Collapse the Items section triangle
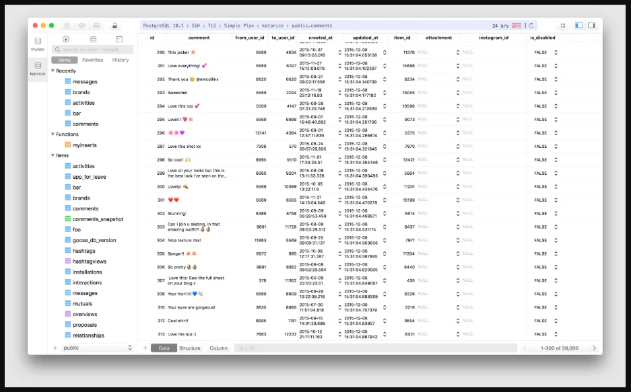This screenshot has width=631, height=392. point(53,155)
